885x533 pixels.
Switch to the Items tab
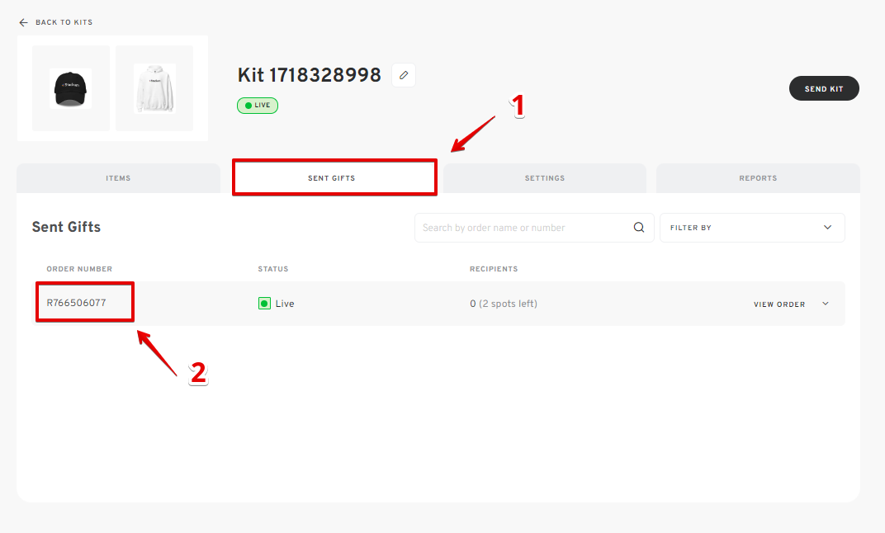coord(118,178)
